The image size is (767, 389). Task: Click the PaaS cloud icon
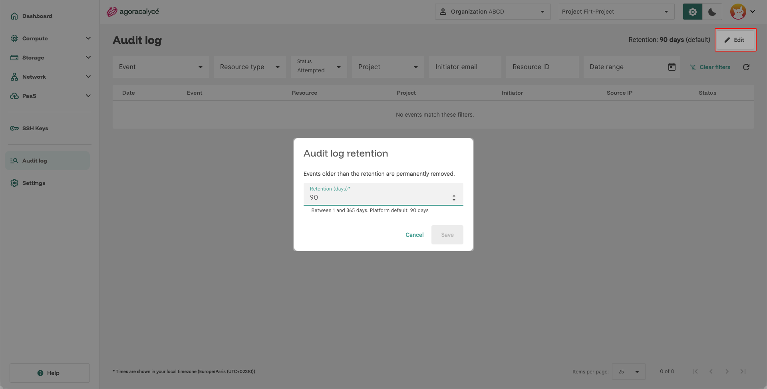pyautogui.click(x=14, y=96)
